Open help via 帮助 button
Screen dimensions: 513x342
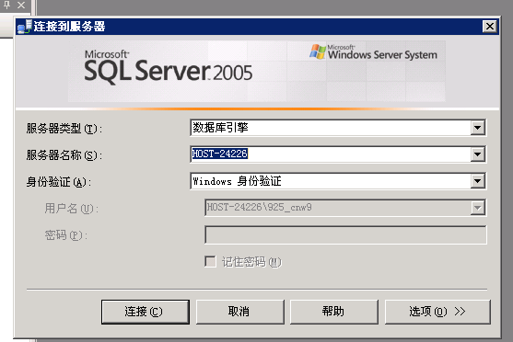tap(334, 312)
